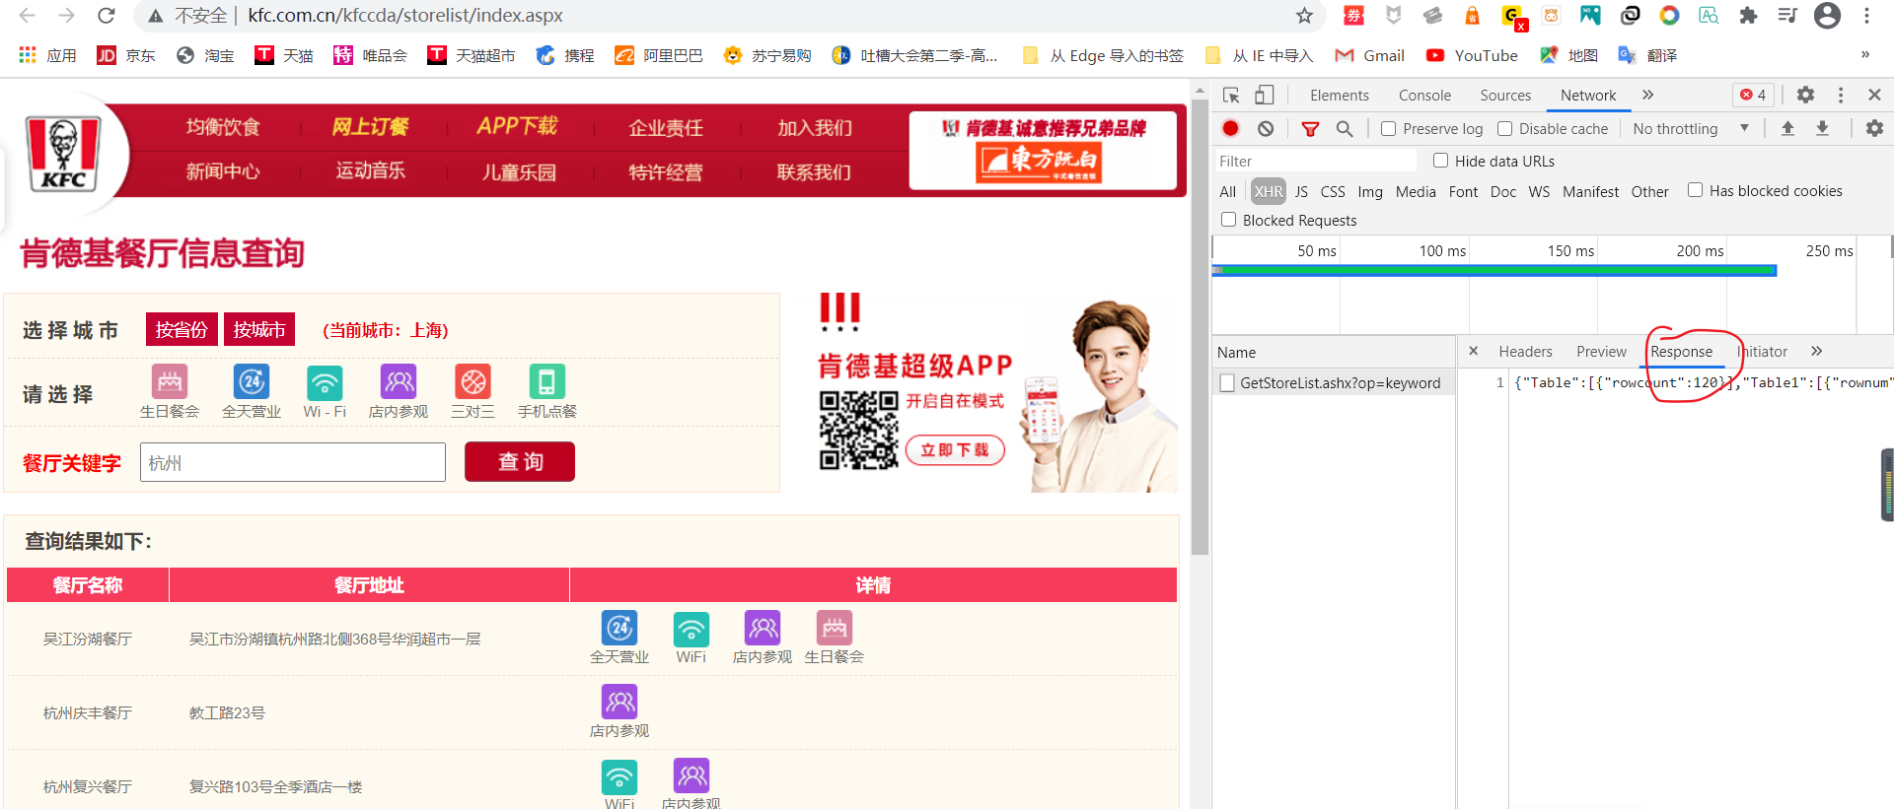The height and width of the screenshot is (809, 1894).
Task: Open Chrome profile avatar
Action: point(1827,16)
